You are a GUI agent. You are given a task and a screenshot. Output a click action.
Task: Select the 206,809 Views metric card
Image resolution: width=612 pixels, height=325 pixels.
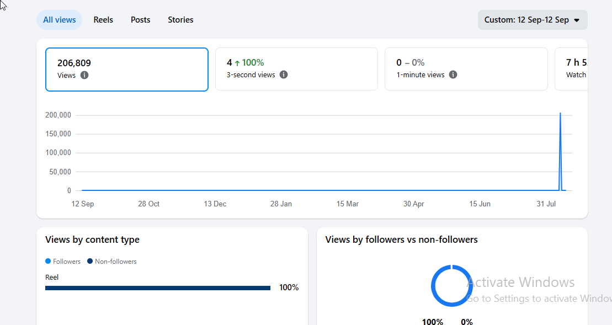pyautogui.click(x=127, y=70)
